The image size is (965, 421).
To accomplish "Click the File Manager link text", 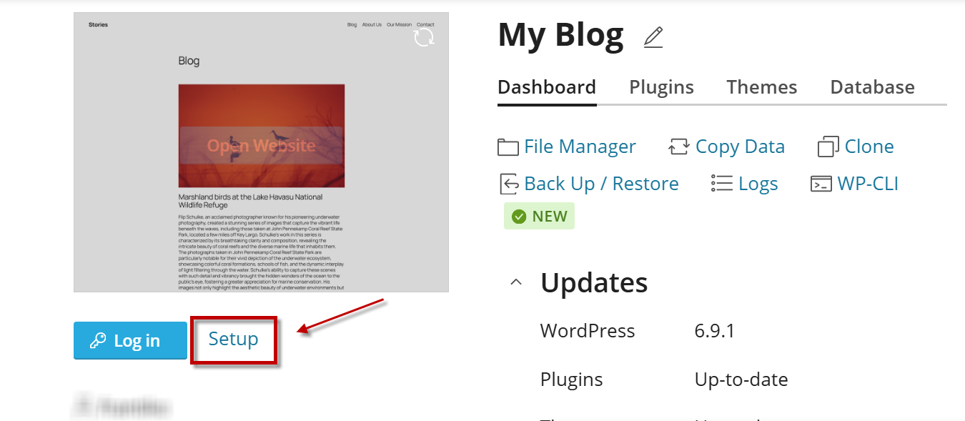I will 580,147.
